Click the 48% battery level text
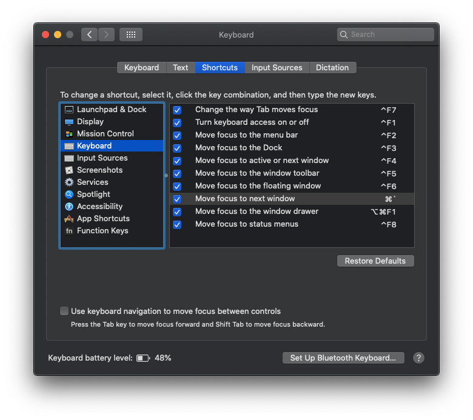The width and height of the screenshot is (473, 420). 163,358
